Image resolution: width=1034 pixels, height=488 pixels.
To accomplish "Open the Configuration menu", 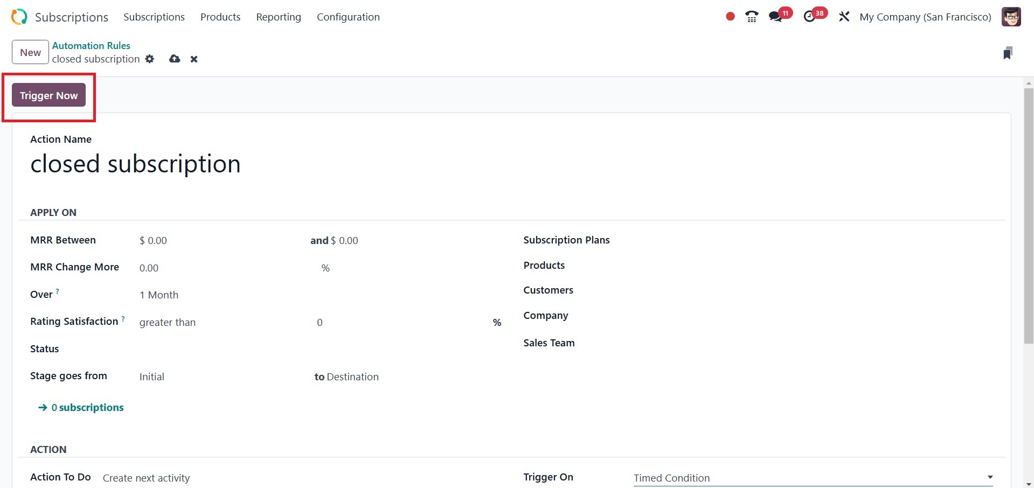I will point(348,17).
